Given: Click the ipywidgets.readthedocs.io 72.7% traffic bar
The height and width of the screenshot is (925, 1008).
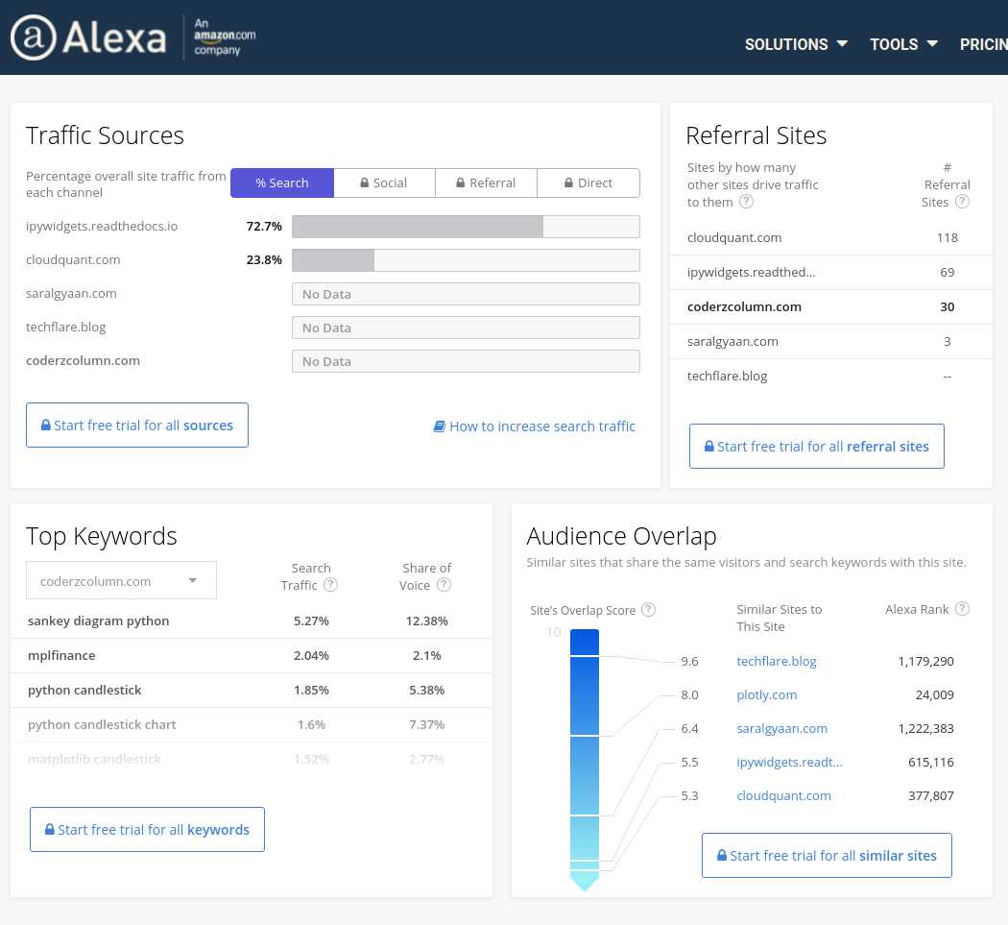Looking at the screenshot, I should [466, 227].
